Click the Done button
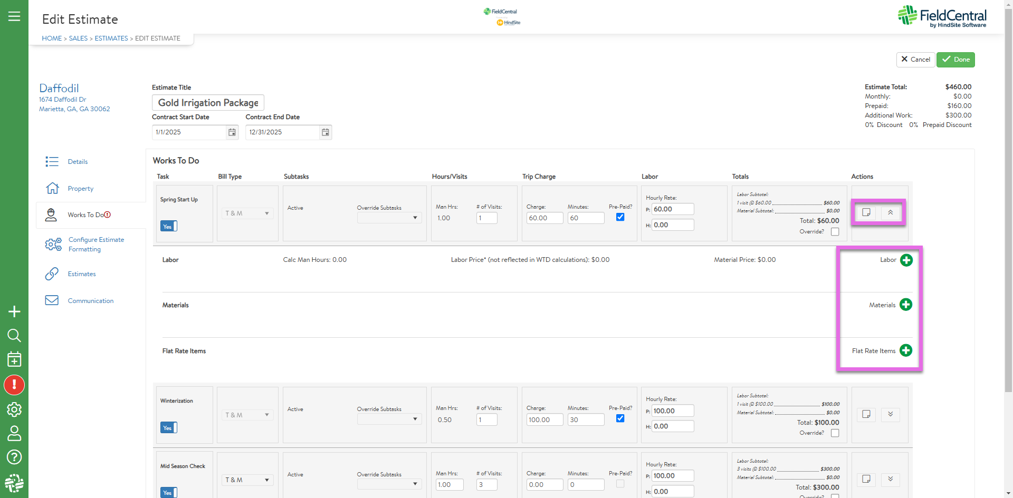The height and width of the screenshot is (498, 1013). [x=955, y=60]
